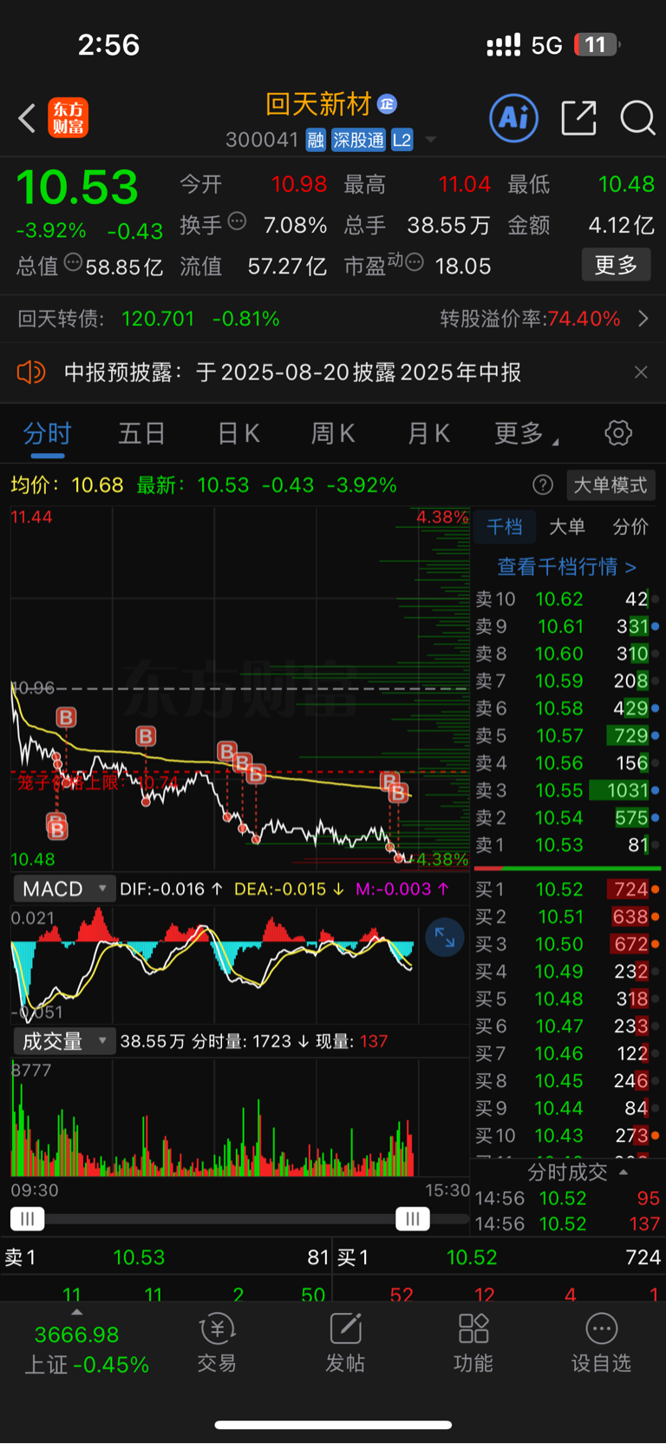Tap the 卖10 10.62 order row
Screen dimensions: 666x1444
click(x=567, y=599)
